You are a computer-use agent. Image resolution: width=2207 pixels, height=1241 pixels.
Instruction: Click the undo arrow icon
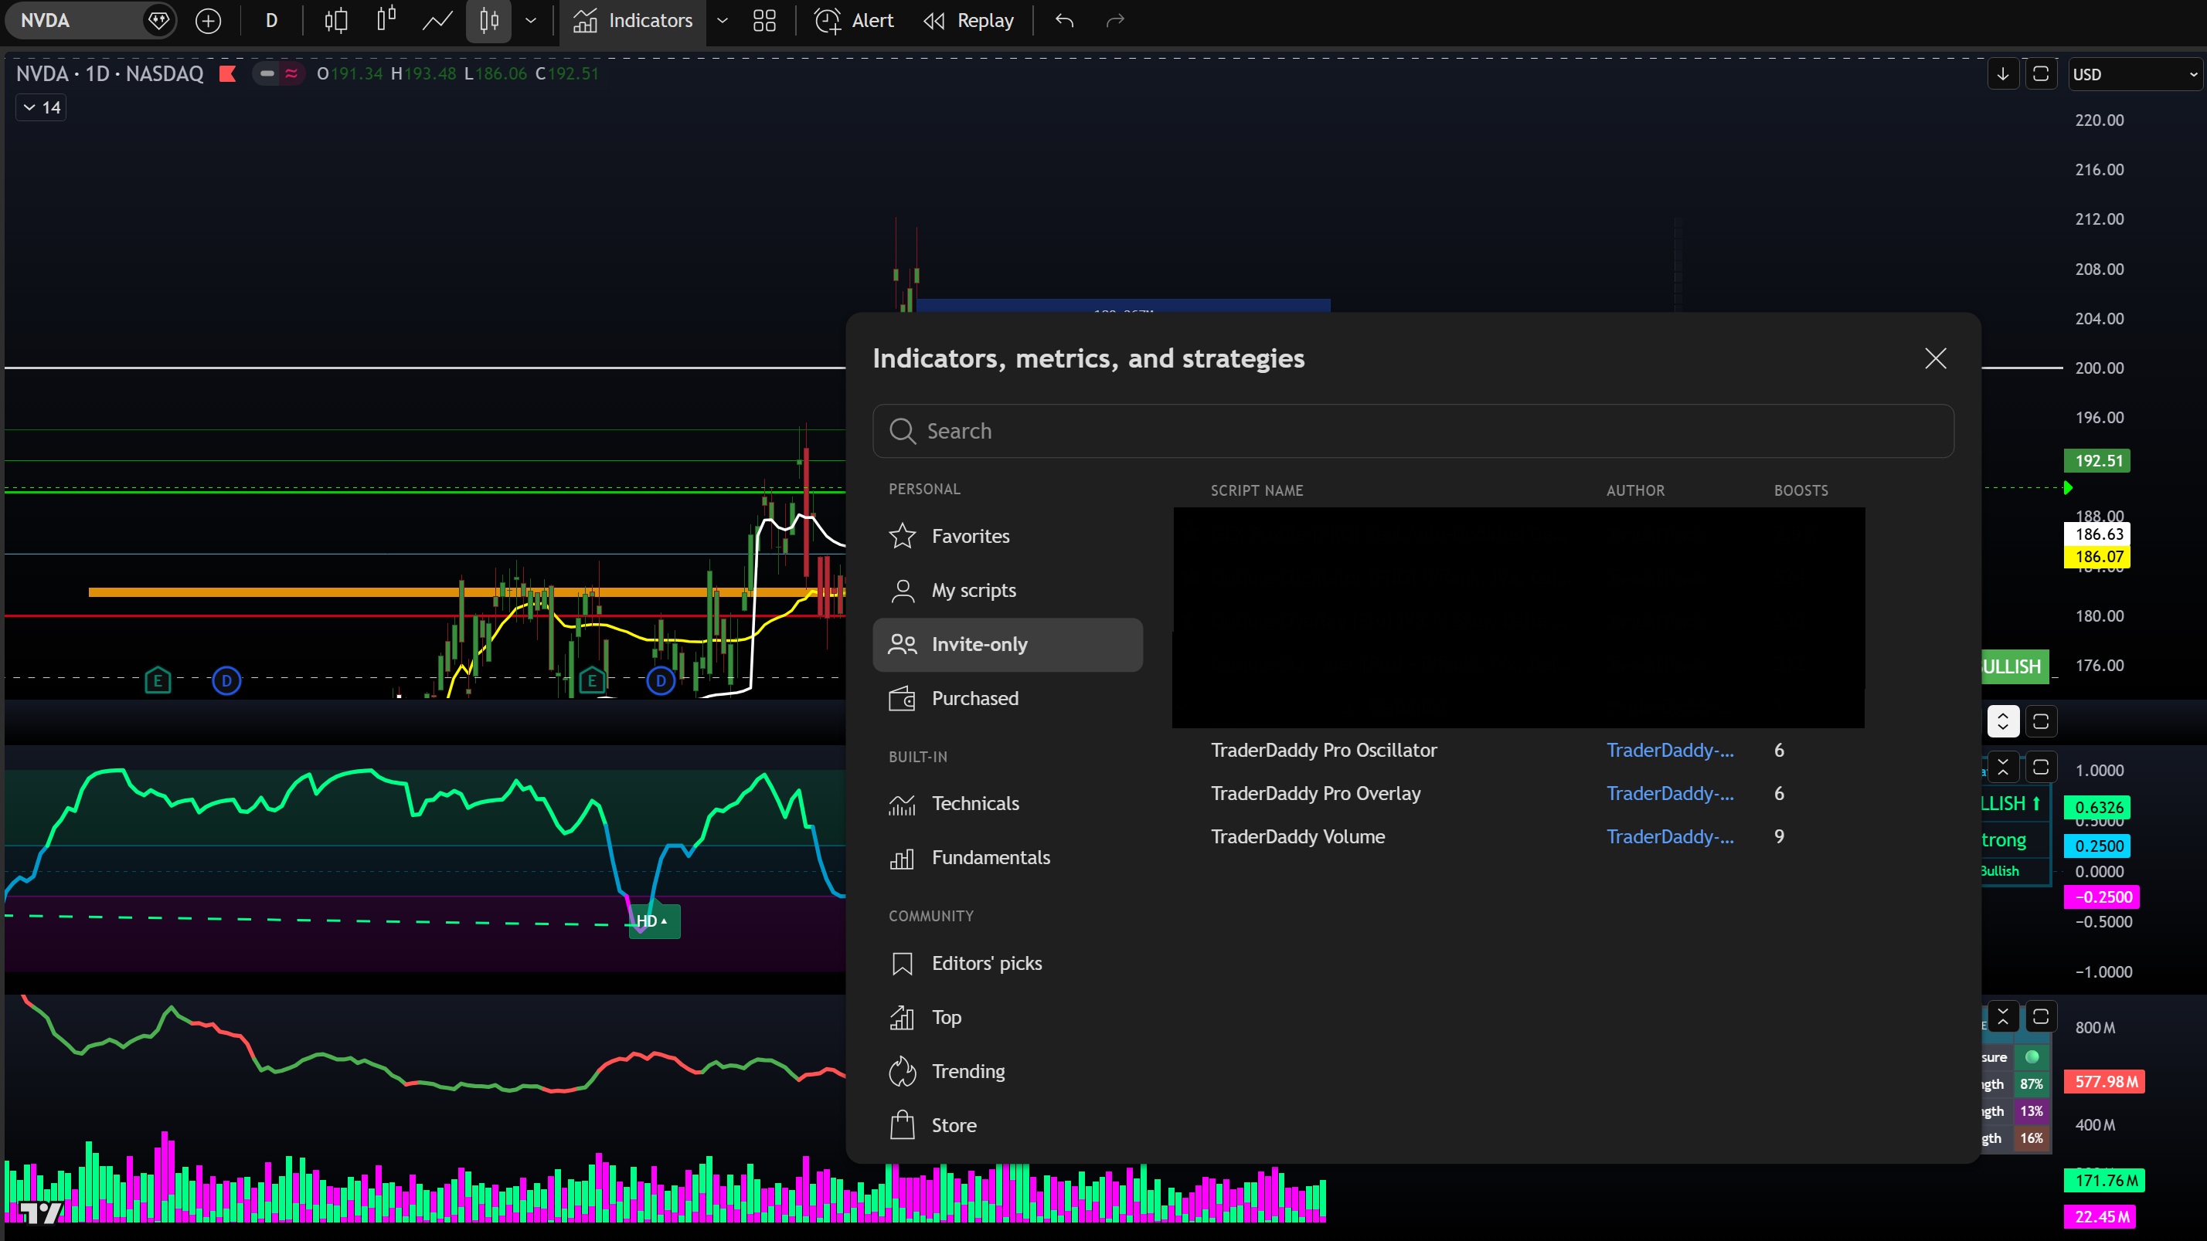click(x=1065, y=21)
